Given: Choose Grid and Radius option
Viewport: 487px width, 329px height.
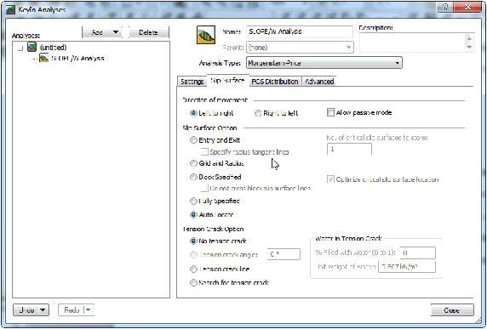Looking at the screenshot, I should [193, 163].
